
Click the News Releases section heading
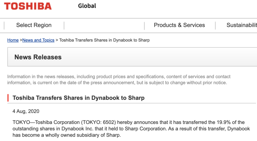coord(38,57)
